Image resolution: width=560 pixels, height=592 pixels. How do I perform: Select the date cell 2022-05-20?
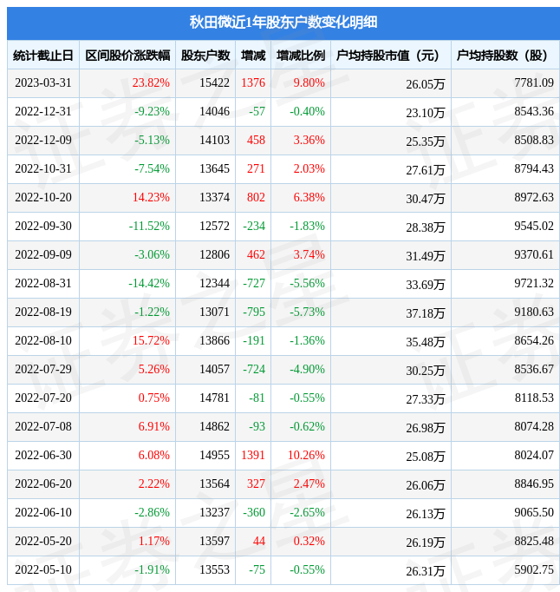point(43,542)
